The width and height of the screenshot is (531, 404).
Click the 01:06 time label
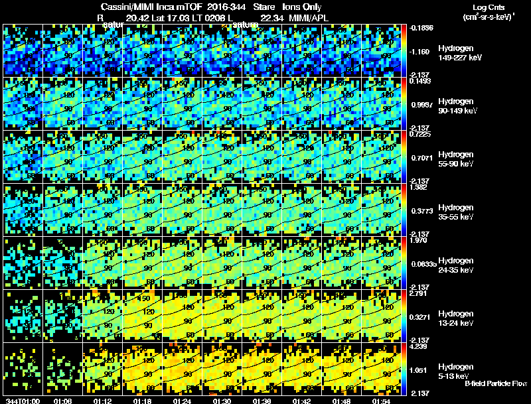pyautogui.click(x=62, y=401)
